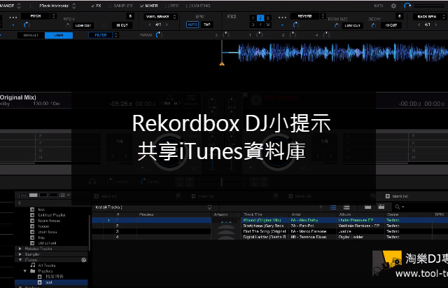Click the DECAY knob

tap(373, 25)
